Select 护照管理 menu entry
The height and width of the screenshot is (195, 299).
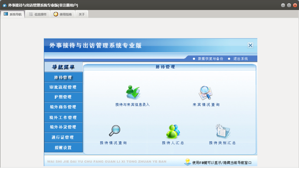point(63,97)
